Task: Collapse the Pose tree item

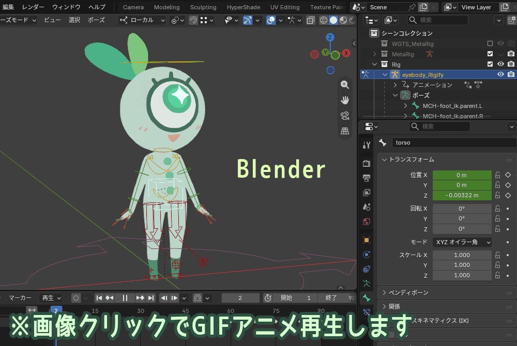Action: point(395,95)
